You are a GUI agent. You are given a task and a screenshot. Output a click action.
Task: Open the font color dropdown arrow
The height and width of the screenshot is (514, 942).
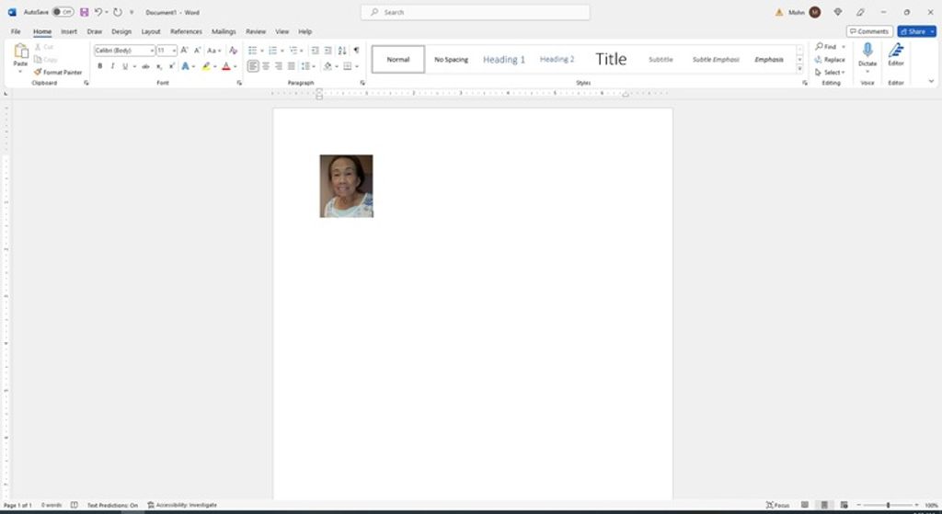235,66
